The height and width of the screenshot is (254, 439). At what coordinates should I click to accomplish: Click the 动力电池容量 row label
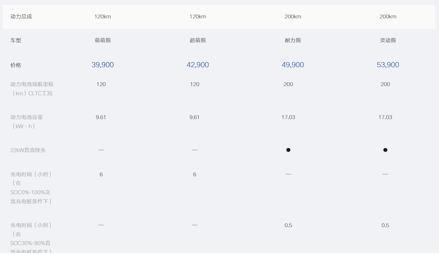[27, 117]
